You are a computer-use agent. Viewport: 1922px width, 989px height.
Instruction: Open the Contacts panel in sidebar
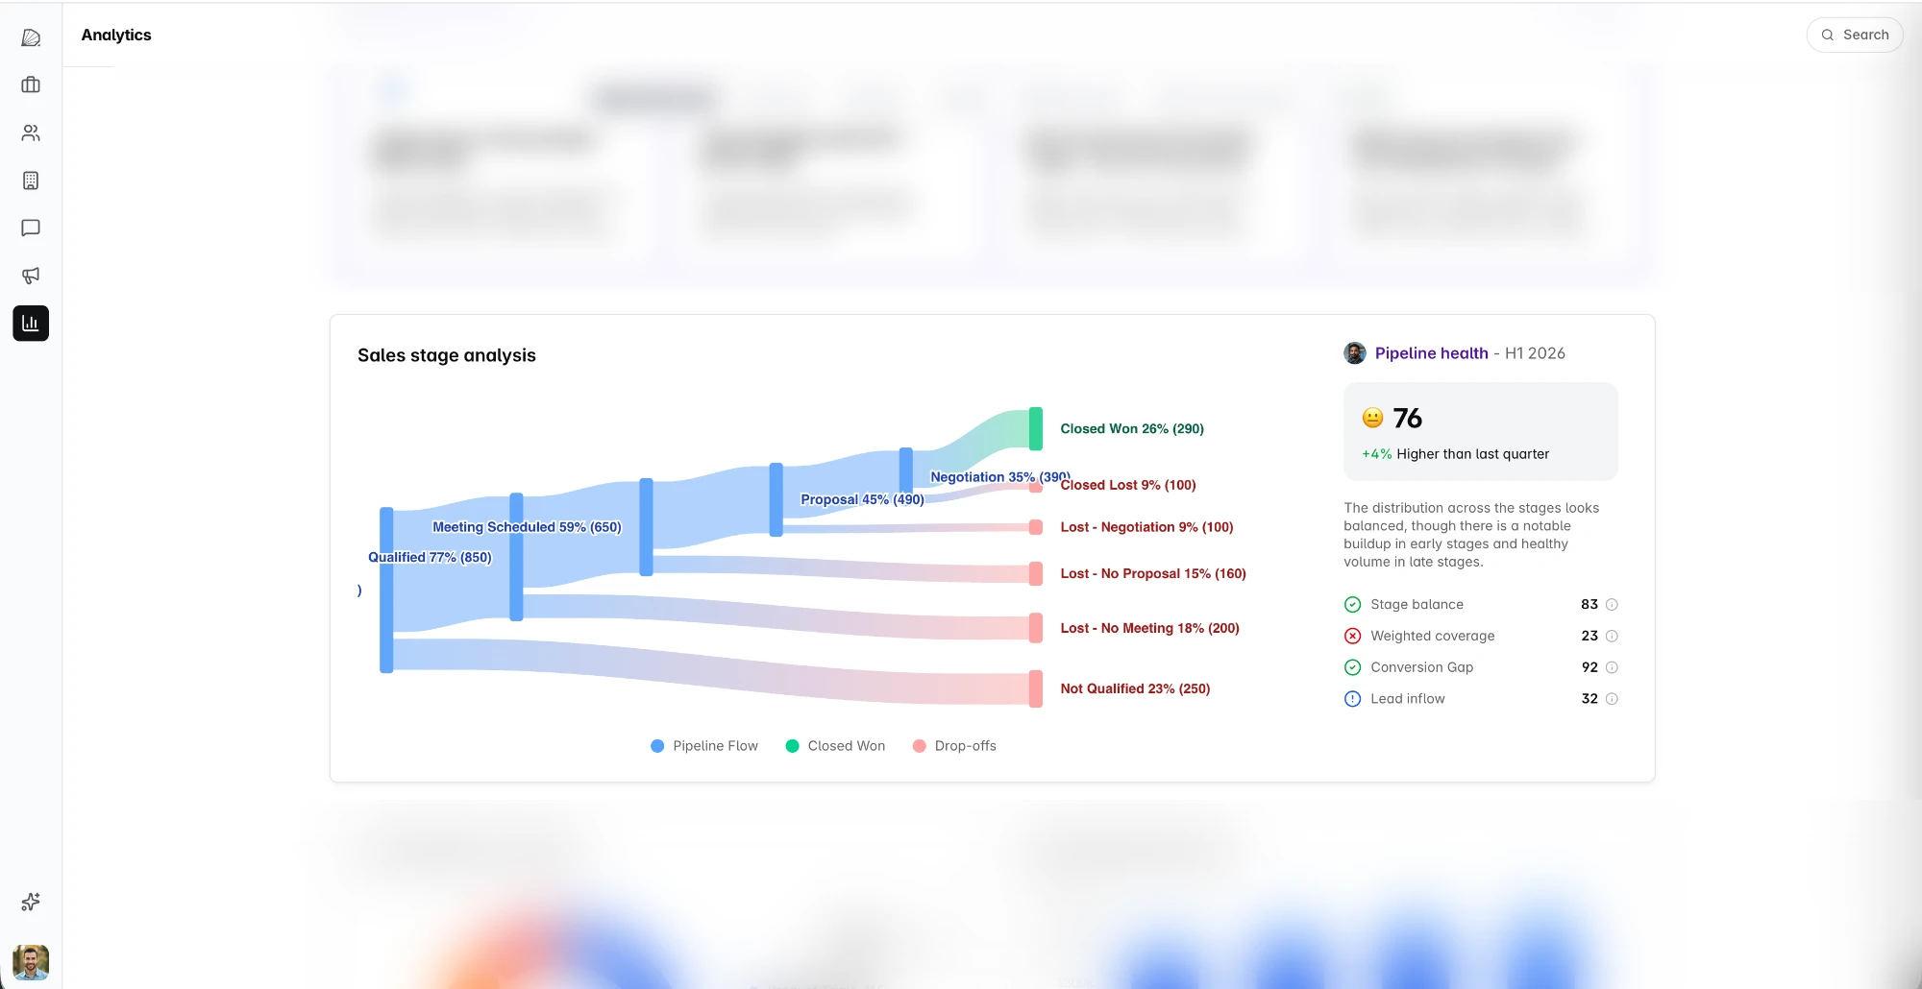click(30, 133)
